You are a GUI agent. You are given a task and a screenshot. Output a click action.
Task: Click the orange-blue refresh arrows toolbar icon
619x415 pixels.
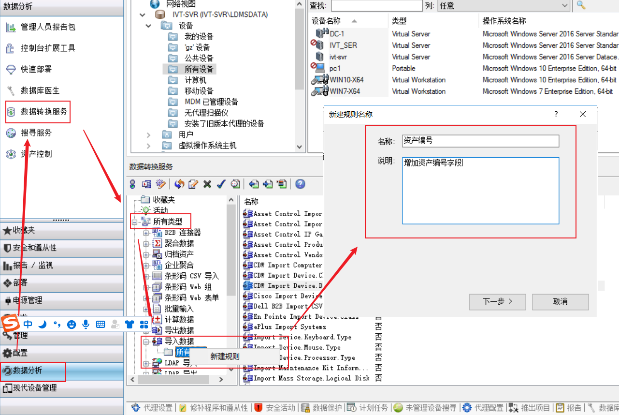179,184
